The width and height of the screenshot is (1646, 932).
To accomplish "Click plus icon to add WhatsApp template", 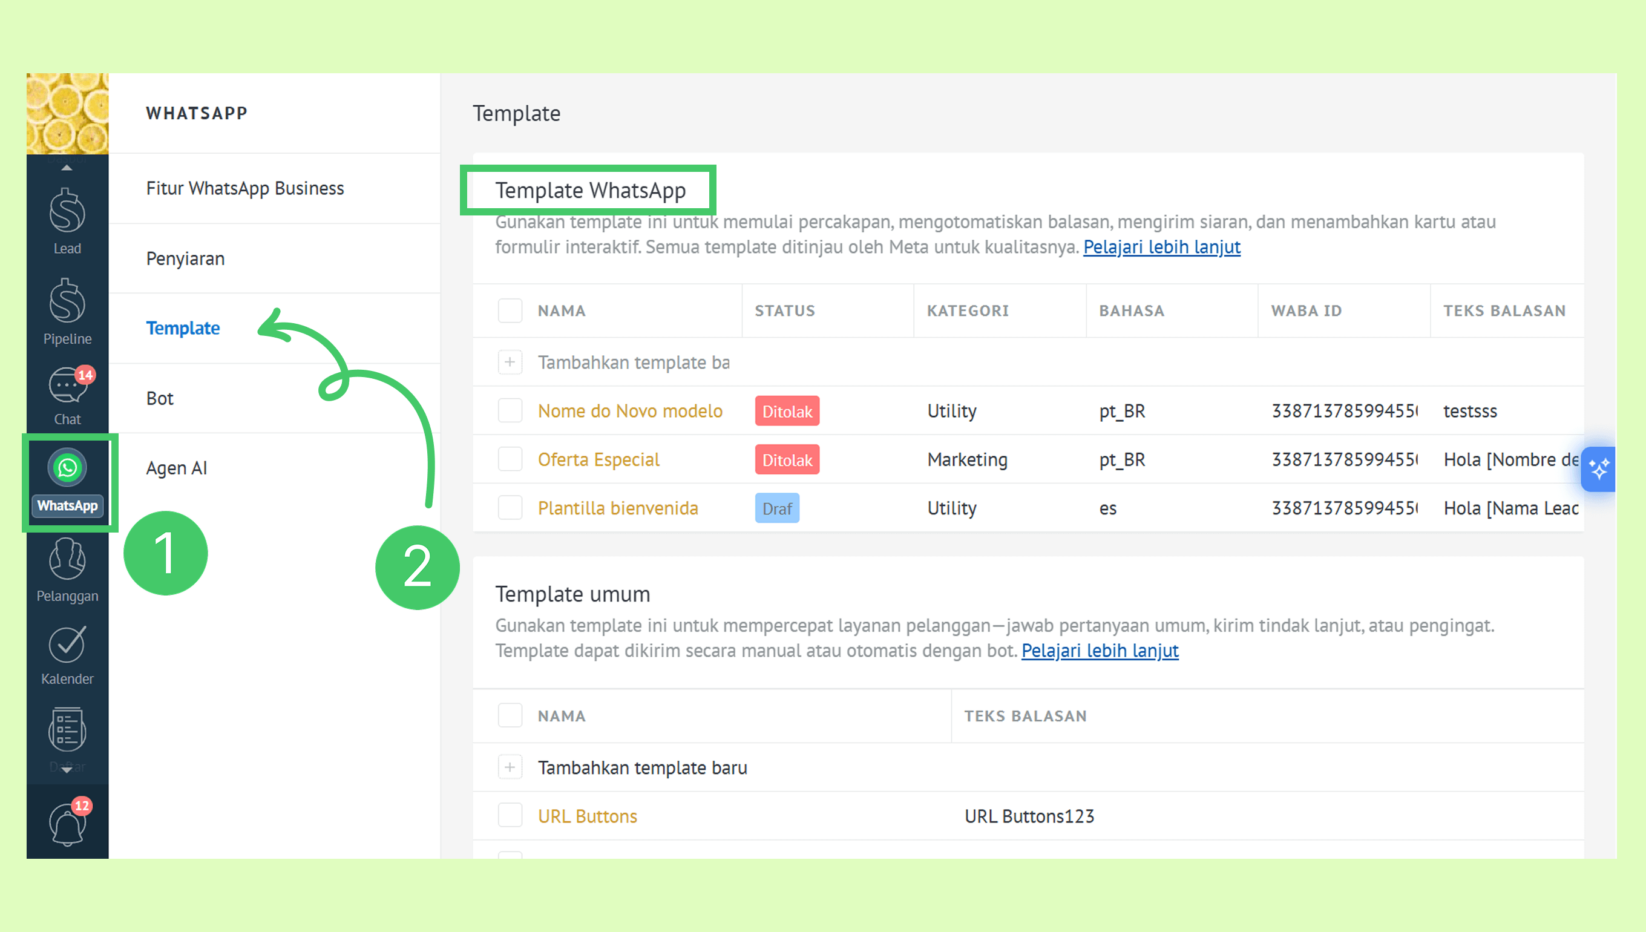I will (510, 363).
